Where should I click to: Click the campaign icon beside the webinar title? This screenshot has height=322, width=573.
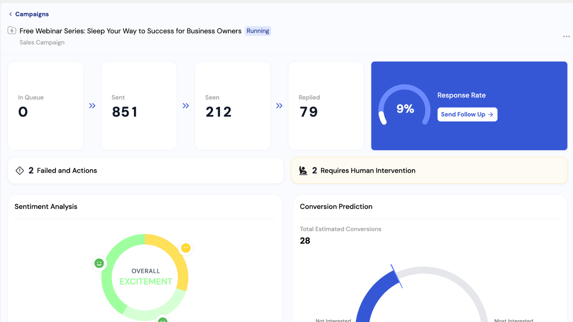pyautogui.click(x=12, y=30)
